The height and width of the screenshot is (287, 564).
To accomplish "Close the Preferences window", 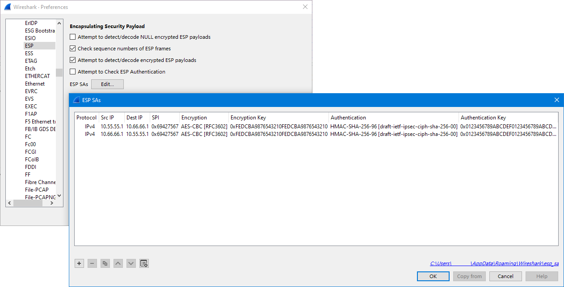I will pos(305,7).
